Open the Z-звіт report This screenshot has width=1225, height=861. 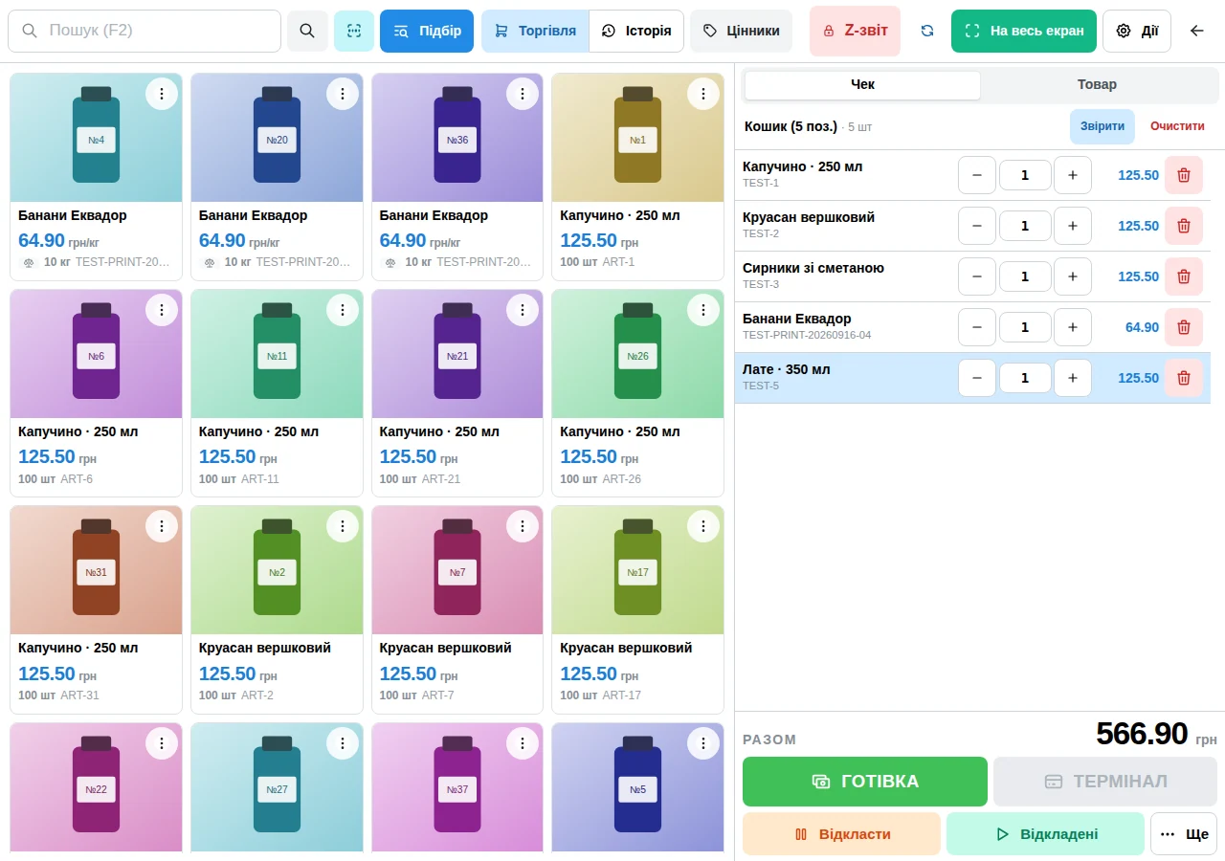855,31
